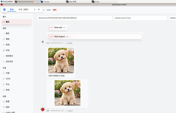Open 定时任务 scheduled tasks

17,62
